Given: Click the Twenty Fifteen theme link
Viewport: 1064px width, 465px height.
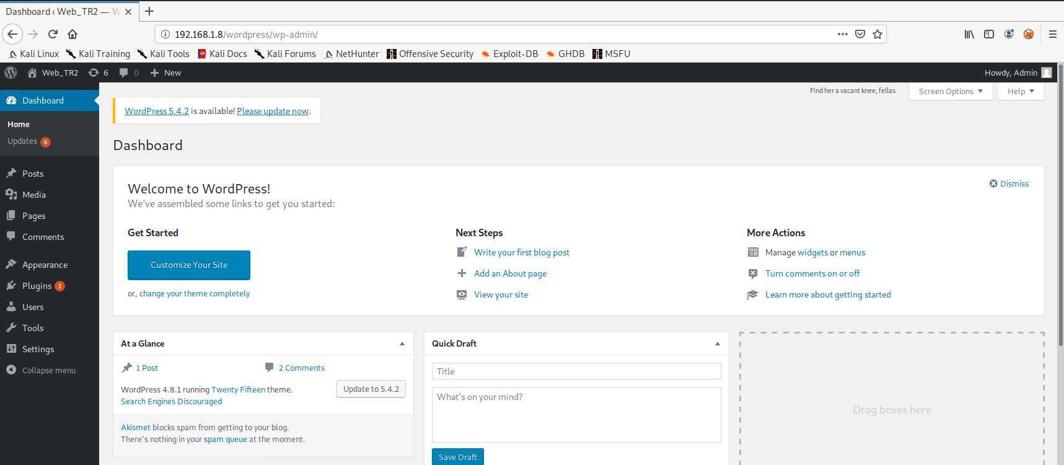Looking at the screenshot, I should click(238, 389).
